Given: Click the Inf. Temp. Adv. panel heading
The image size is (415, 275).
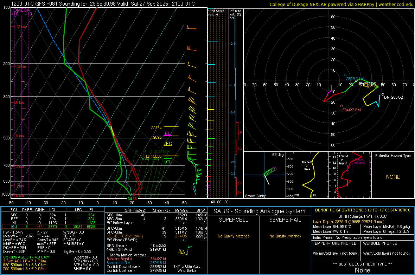Looking at the screenshot, I should point(236,14).
